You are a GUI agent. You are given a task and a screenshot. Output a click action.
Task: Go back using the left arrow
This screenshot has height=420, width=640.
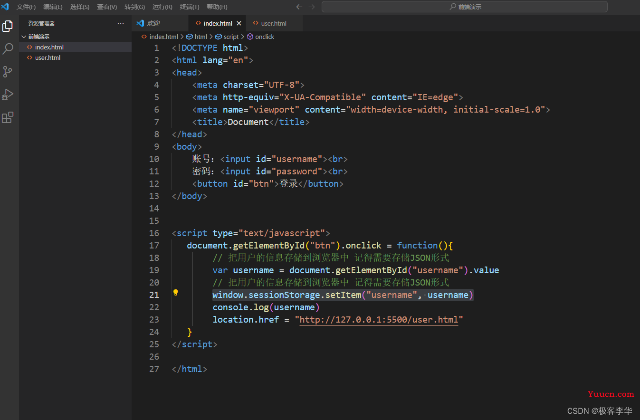299,7
